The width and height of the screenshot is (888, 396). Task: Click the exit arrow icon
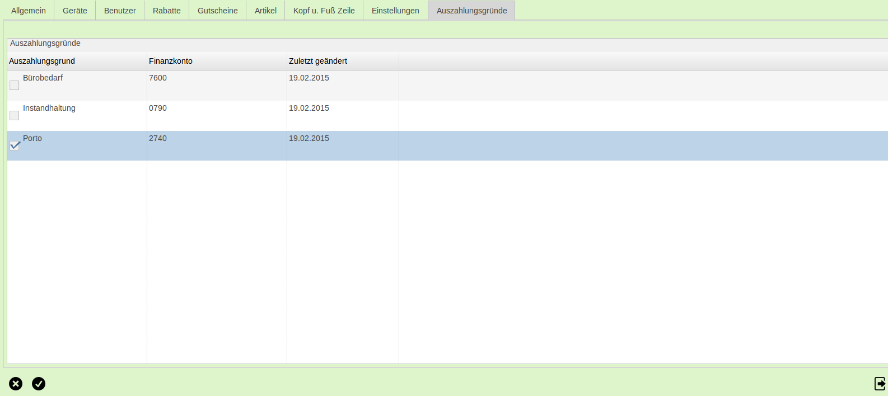pyautogui.click(x=880, y=384)
